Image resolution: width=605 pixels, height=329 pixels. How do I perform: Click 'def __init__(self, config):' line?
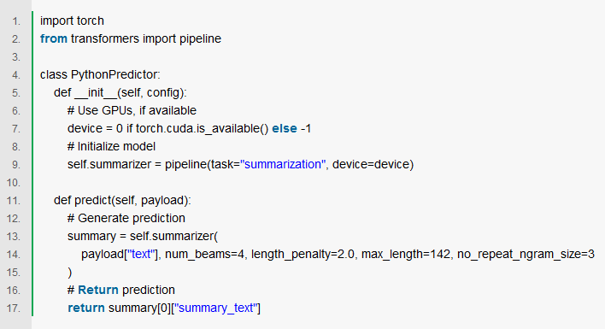click(120, 92)
